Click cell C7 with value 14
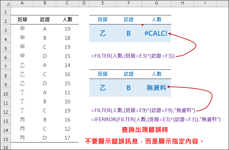This screenshot has height=150, width=229. click(67, 65)
